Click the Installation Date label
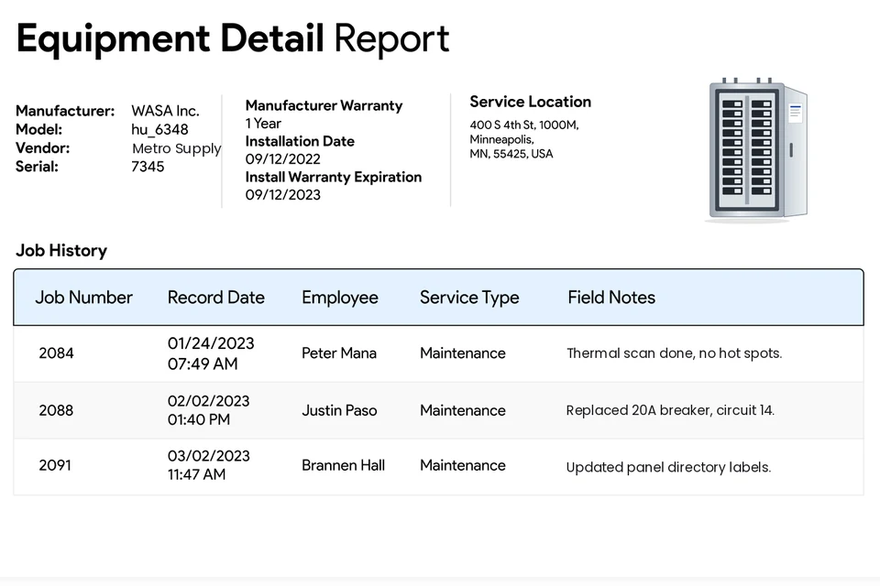Image resolution: width=880 pixels, height=586 pixels. (300, 141)
